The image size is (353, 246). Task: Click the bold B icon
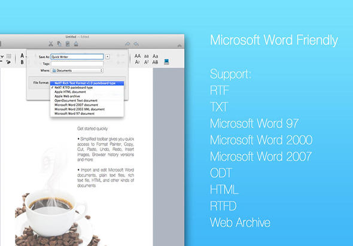22,62
